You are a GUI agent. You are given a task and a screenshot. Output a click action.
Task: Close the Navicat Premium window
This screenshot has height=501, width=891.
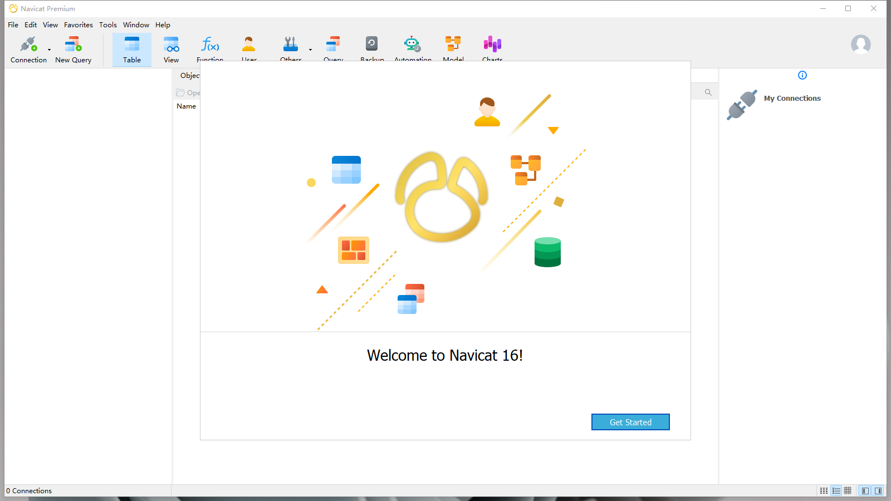[x=874, y=8]
